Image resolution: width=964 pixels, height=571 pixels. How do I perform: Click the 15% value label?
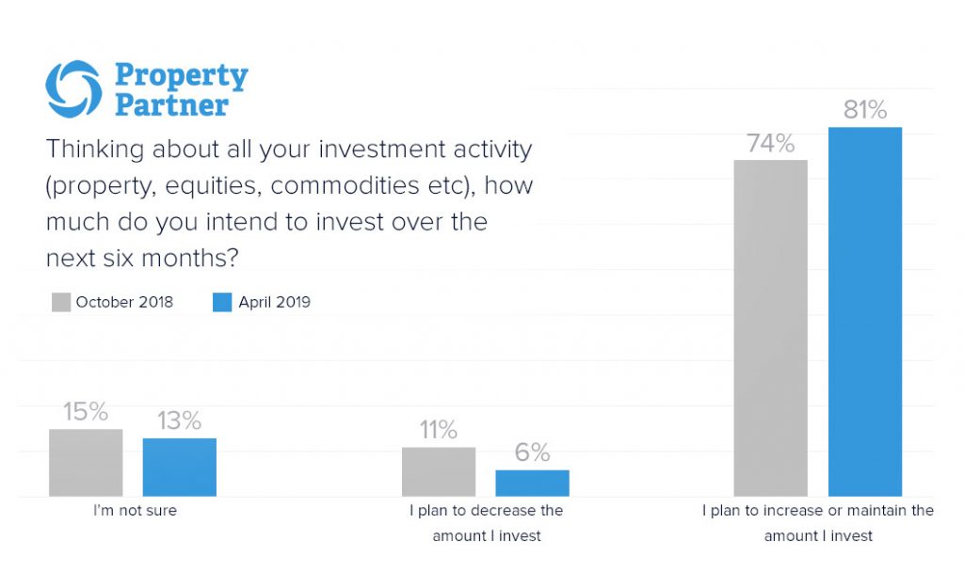pyautogui.click(x=86, y=412)
